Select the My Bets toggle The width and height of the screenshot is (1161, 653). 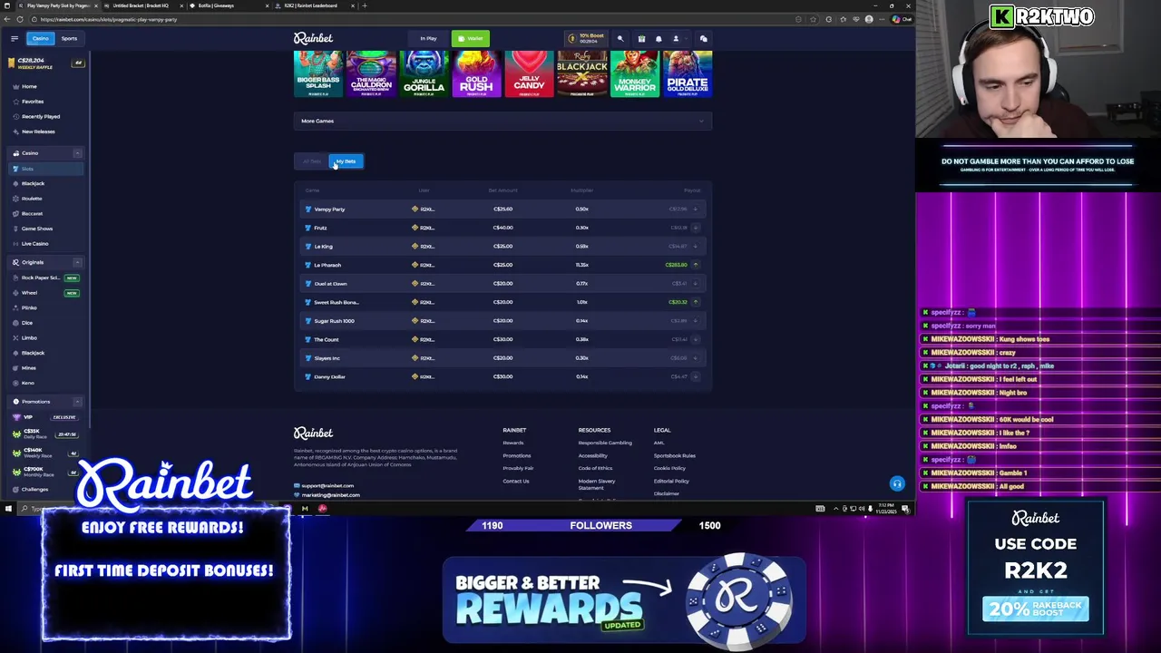coord(346,161)
